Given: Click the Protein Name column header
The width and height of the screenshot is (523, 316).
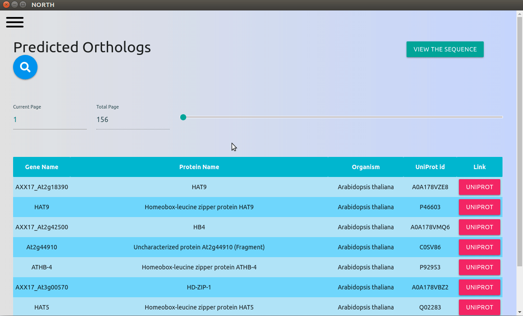Looking at the screenshot, I should 199,167.
